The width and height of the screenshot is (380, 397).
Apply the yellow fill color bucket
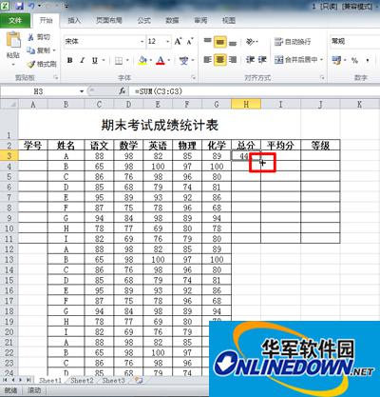pos(142,60)
